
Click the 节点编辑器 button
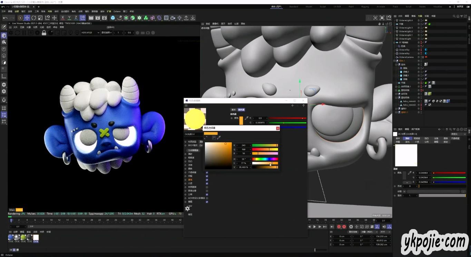point(193,150)
